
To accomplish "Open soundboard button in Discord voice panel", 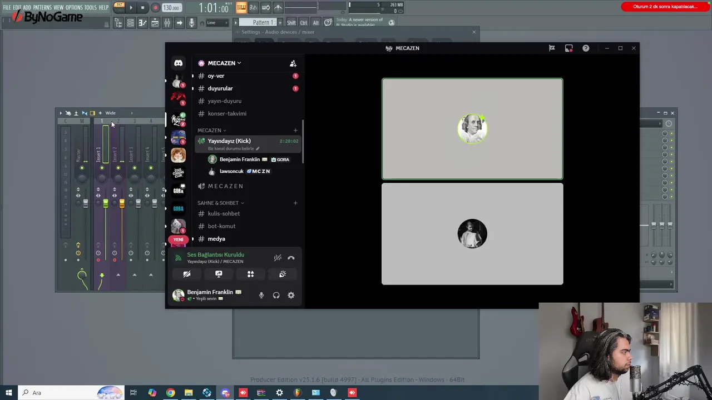I will point(283,274).
